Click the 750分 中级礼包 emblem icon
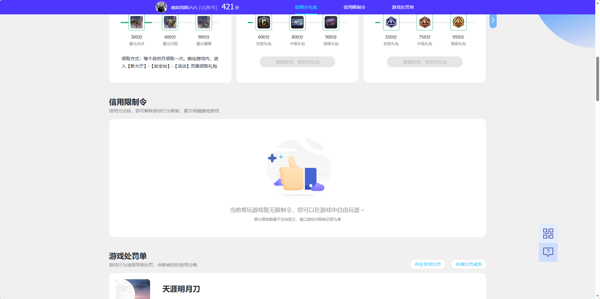 [424, 22]
